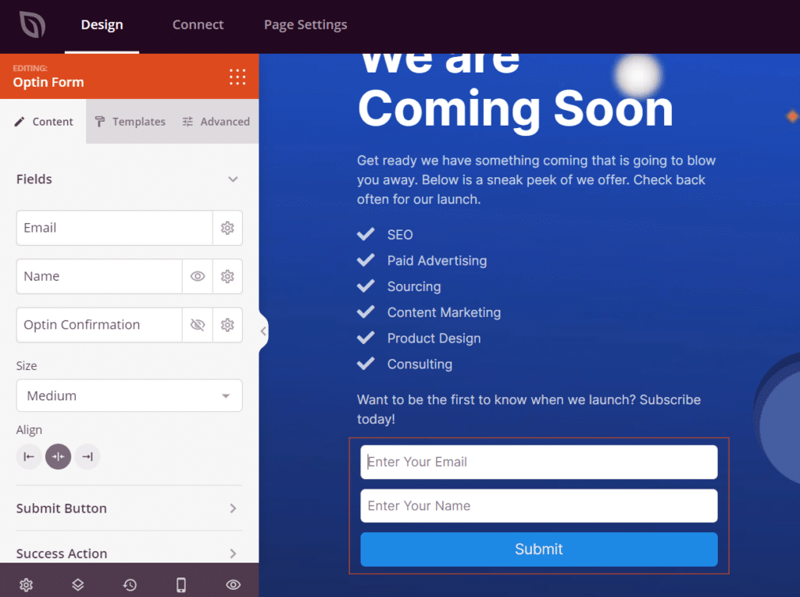Show the Optin Confirmation field
800x597 pixels.
198,325
